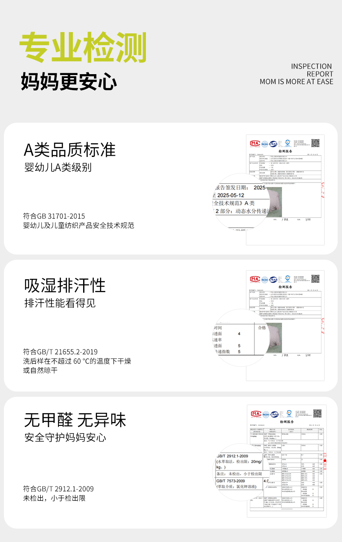Click 检测报告 title on third report
The height and width of the screenshot is (542, 342).
point(287,421)
